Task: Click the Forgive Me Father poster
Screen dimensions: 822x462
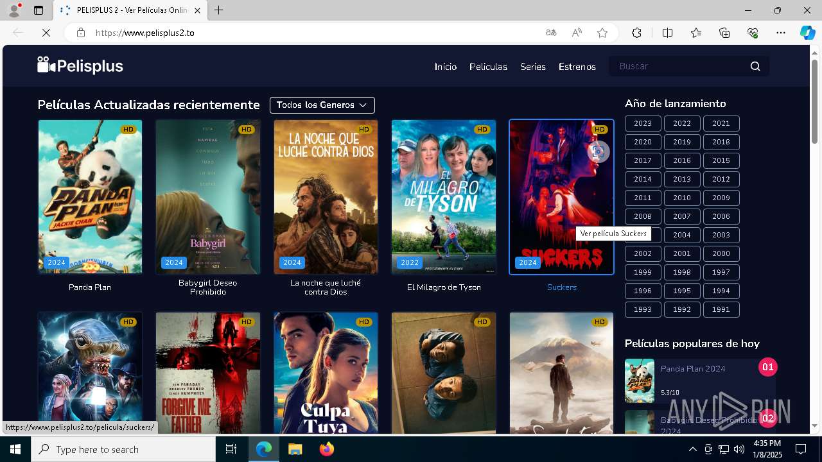Action: 208,373
